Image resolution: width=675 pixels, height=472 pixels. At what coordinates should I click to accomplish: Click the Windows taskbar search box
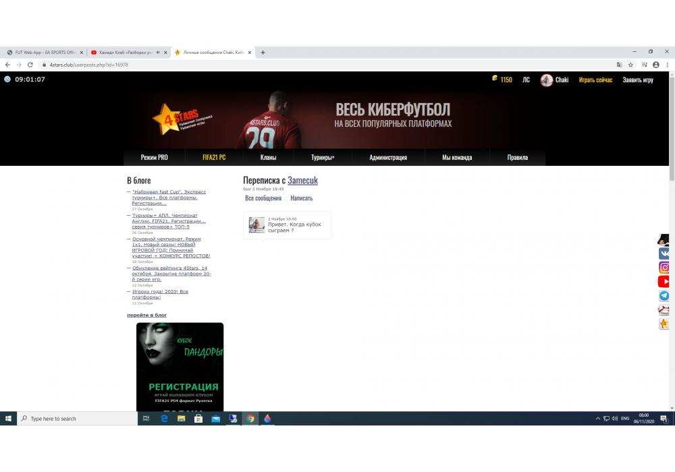click(x=78, y=419)
